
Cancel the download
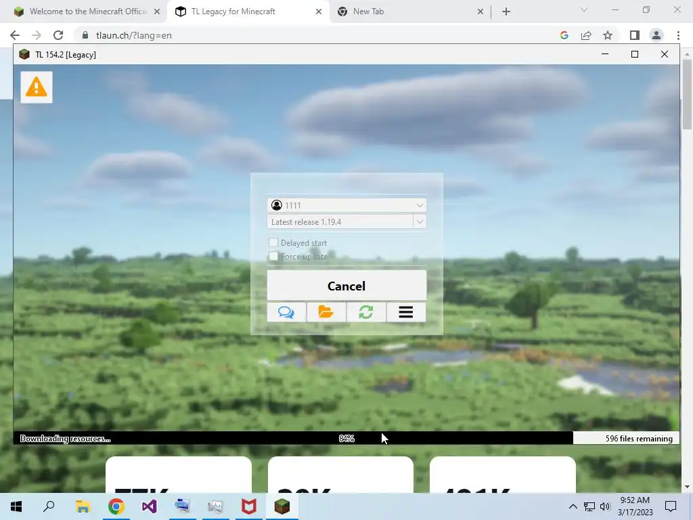[x=346, y=286]
